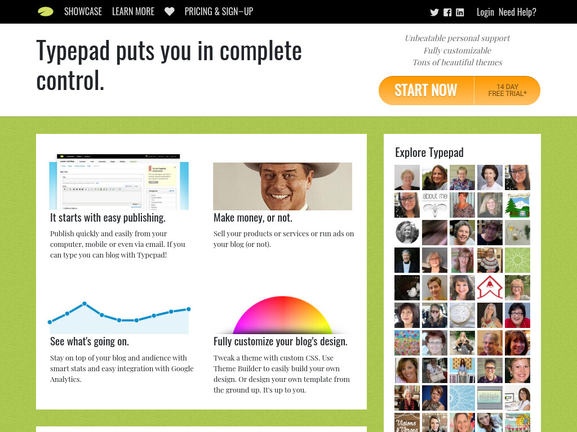Click the Need Help? link
The width and height of the screenshot is (577, 432).
pos(517,12)
